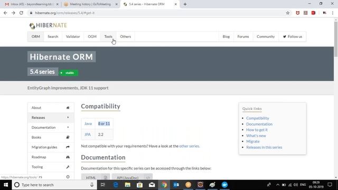Reload the page

[x=21, y=13]
